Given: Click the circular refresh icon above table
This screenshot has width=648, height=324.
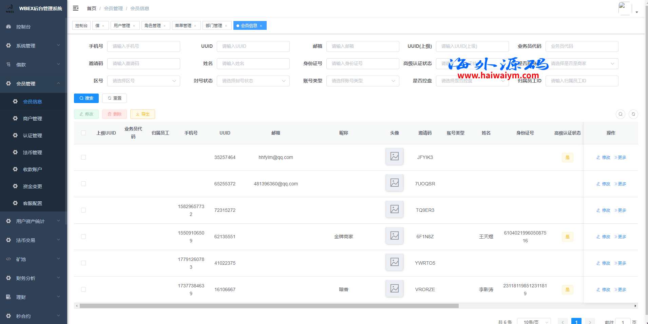Looking at the screenshot, I should coord(633,114).
